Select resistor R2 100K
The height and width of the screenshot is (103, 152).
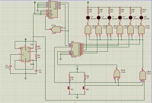click(x=36, y=48)
